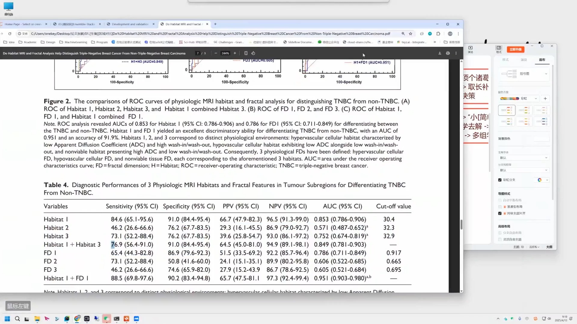The image size is (577, 324).
Task: Click the taskbar clock showing 9:19
Action: pos(561,319)
